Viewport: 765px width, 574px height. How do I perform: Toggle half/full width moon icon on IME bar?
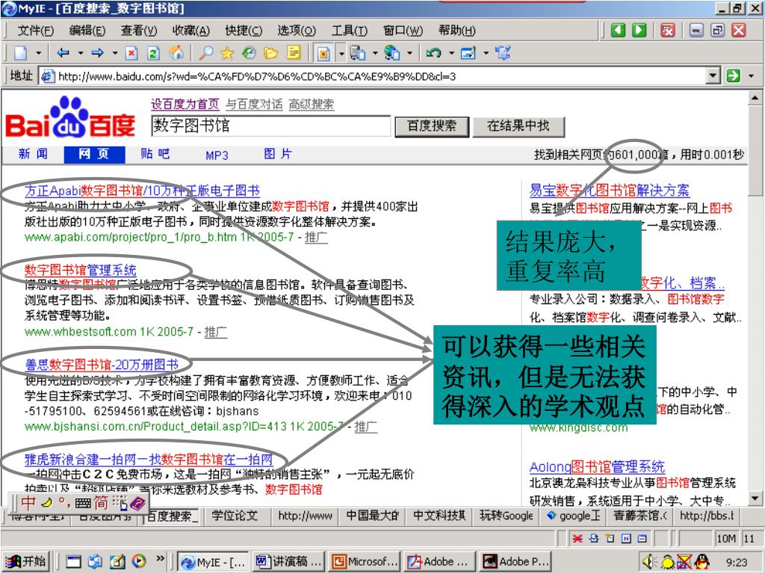coord(46,503)
